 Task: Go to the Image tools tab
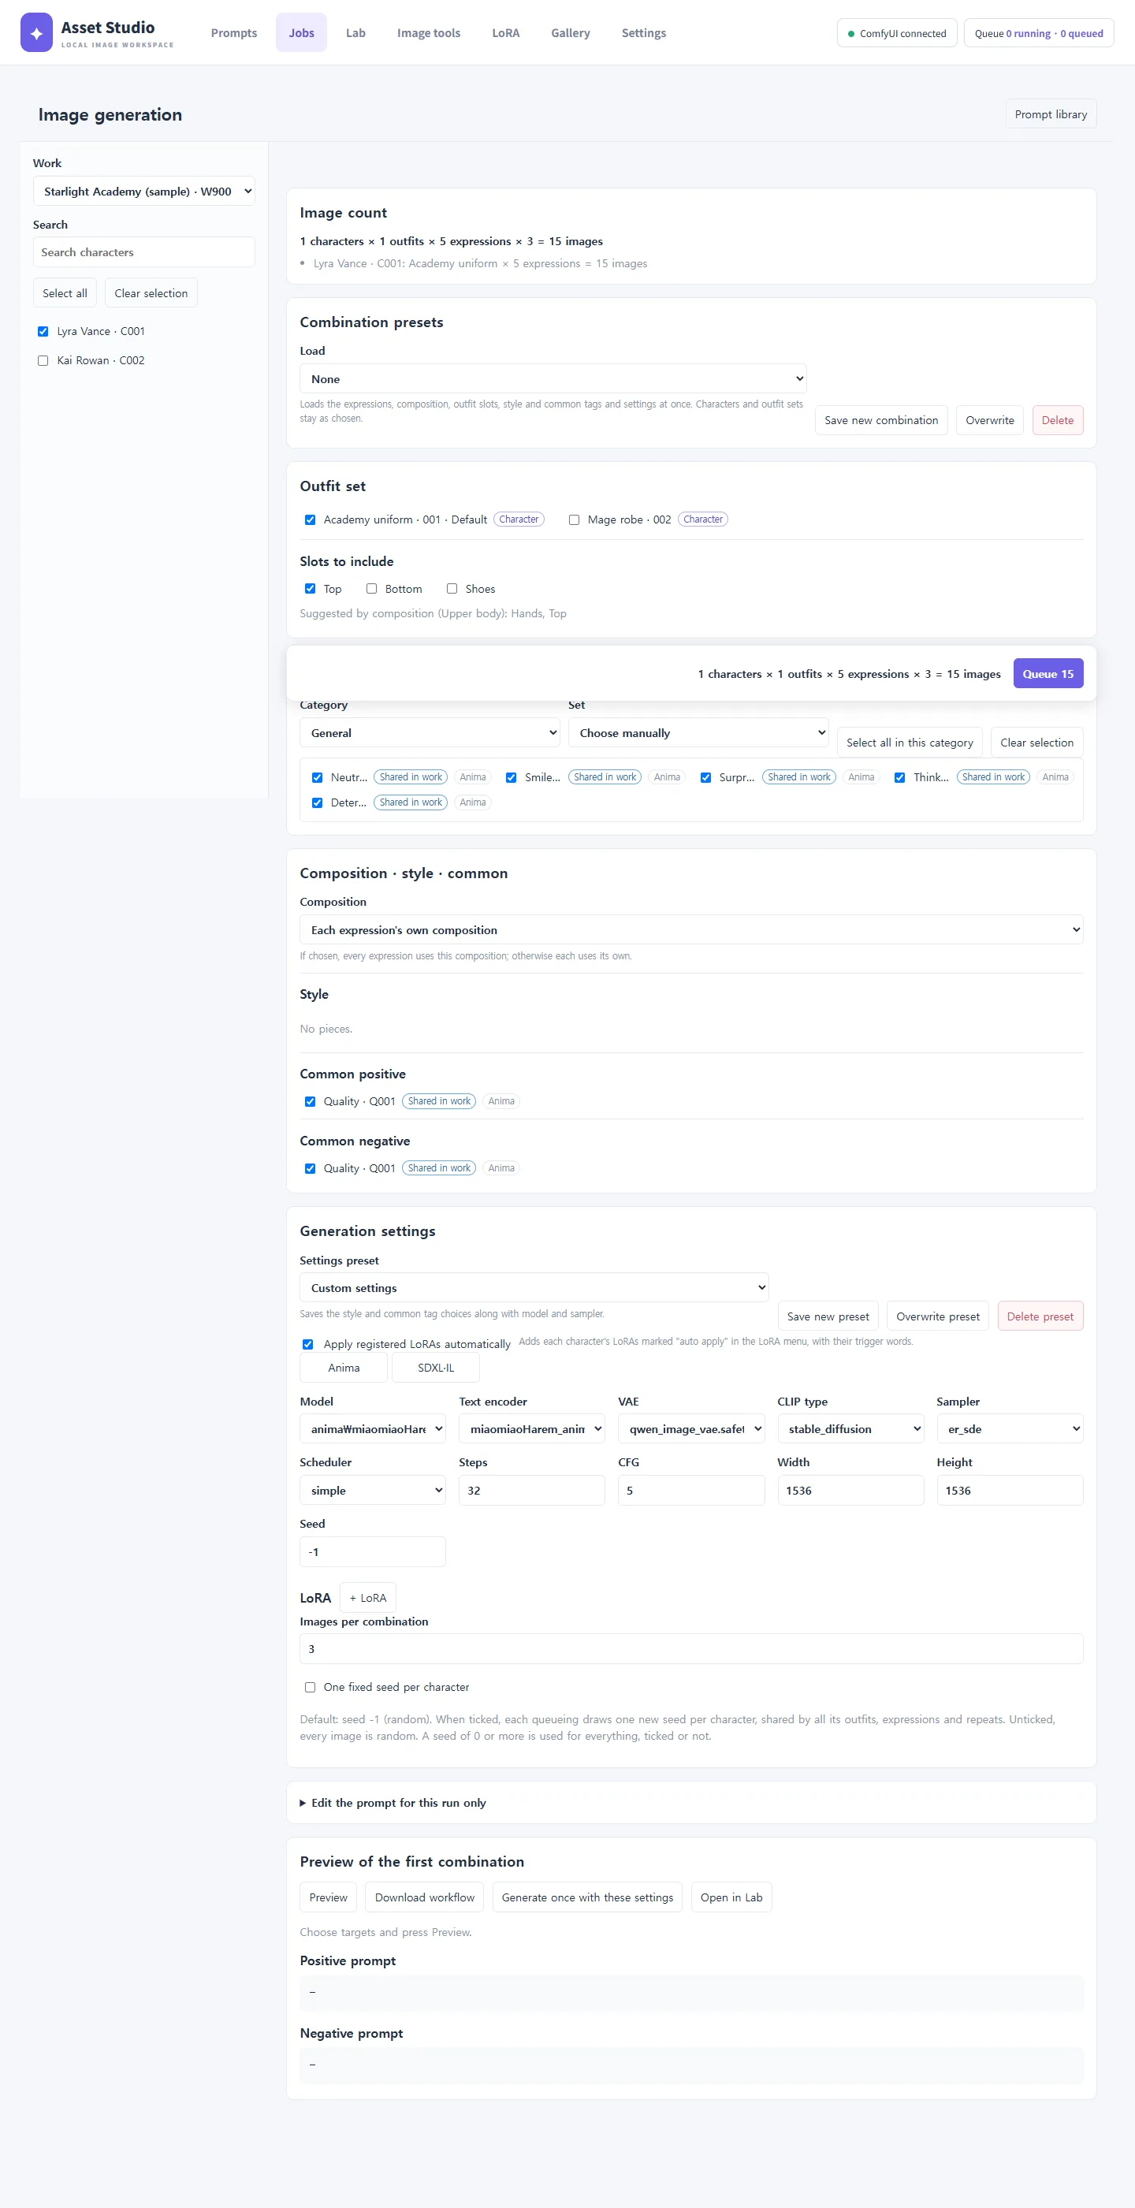coord(429,32)
